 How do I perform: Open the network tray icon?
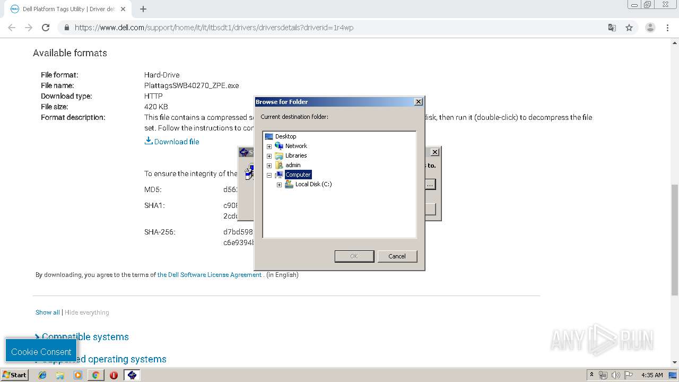(x=603, y=375)
